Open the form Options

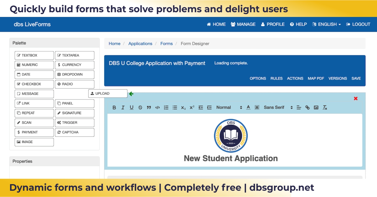(x=258, y=78)
